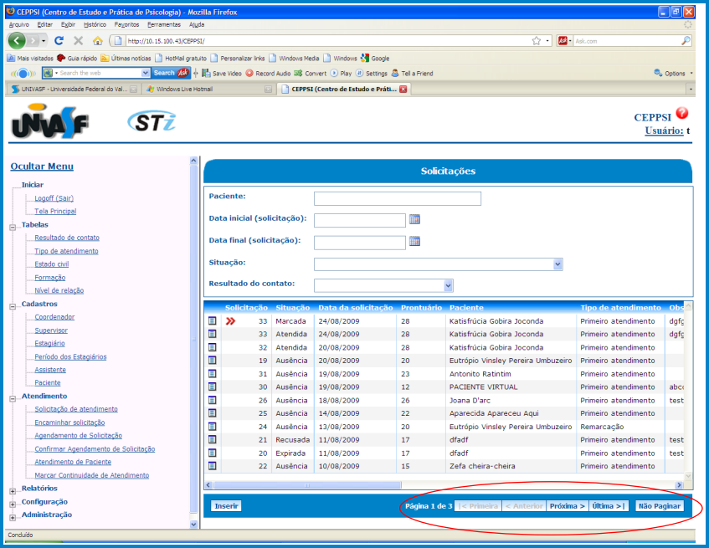Open record icon for solicitação 20
Viewport: 709px width, 548px height.
coord(212,453)
